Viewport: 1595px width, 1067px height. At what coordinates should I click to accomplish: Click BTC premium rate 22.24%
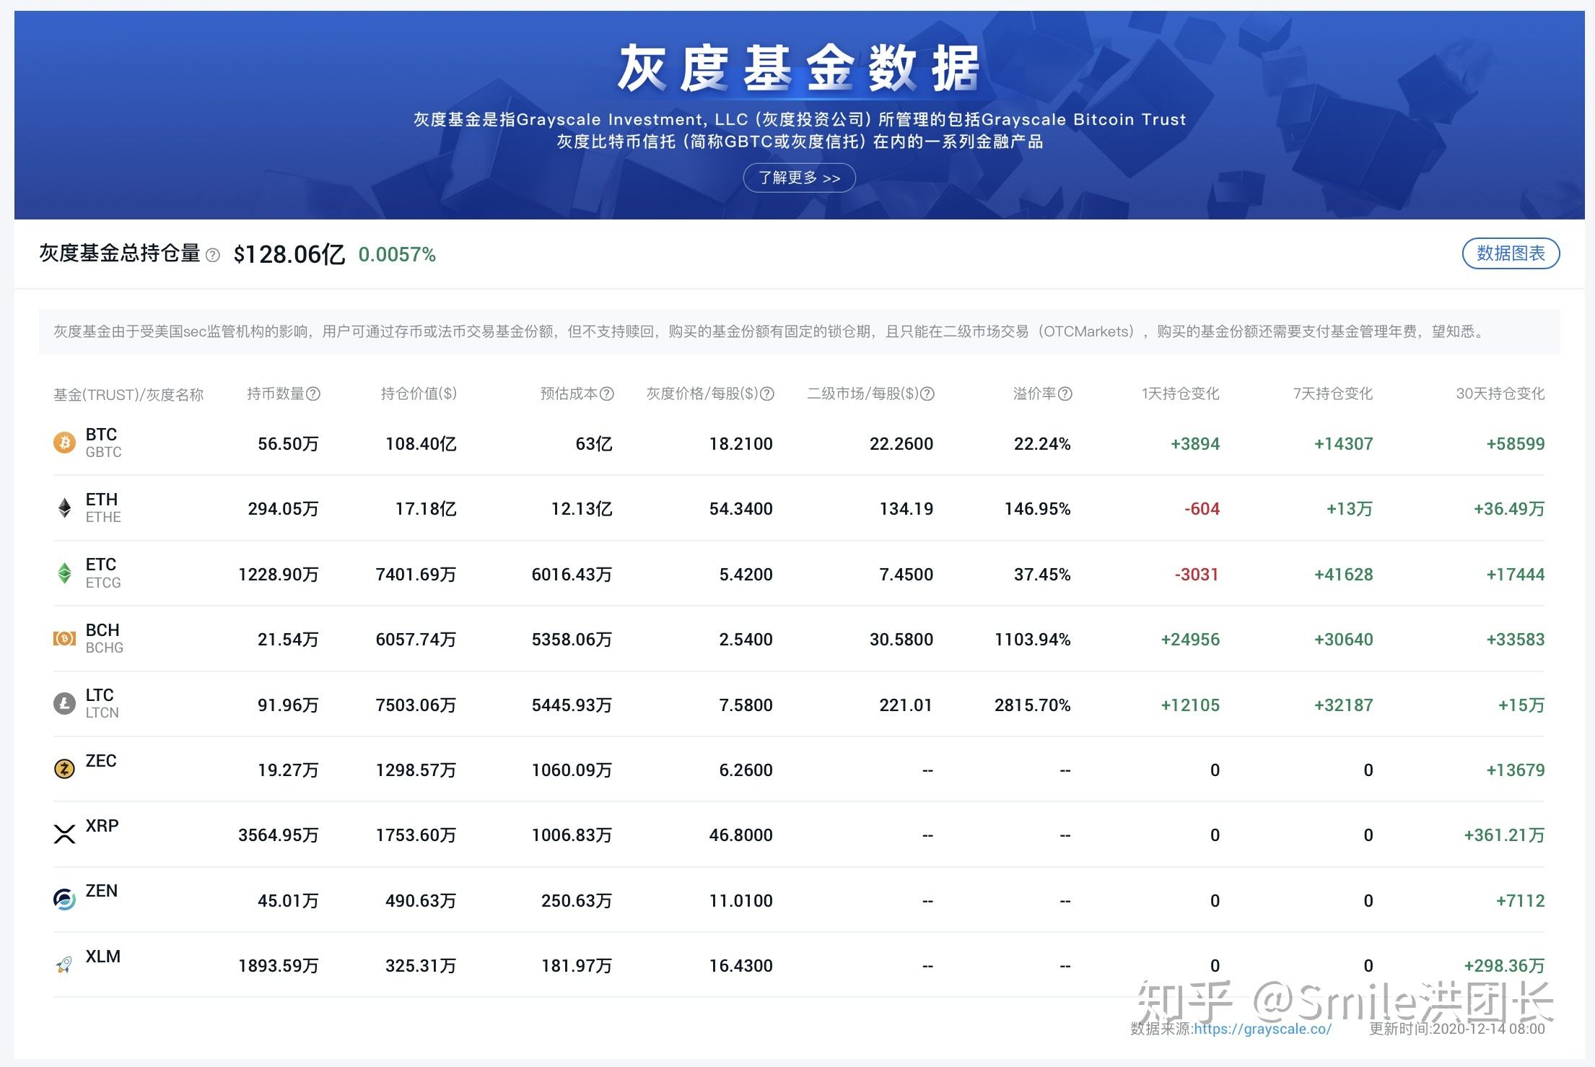(1042, 444)
